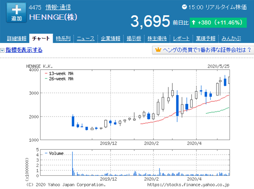The image size is (254, 189).
Task: Click the HENNGE(株) company name
Action: point(53,17)
